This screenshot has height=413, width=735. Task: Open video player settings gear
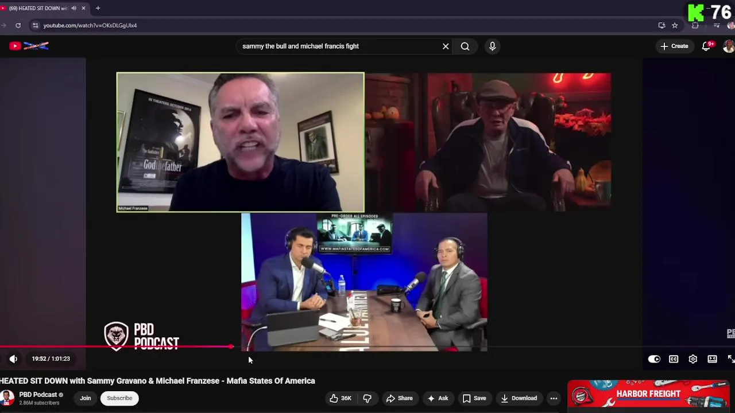(693, 359)
